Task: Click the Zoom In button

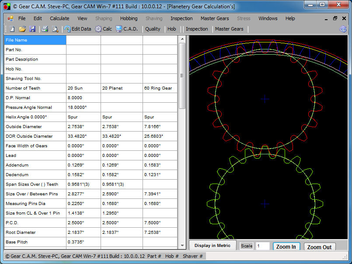Action: [x=286, y=247]
